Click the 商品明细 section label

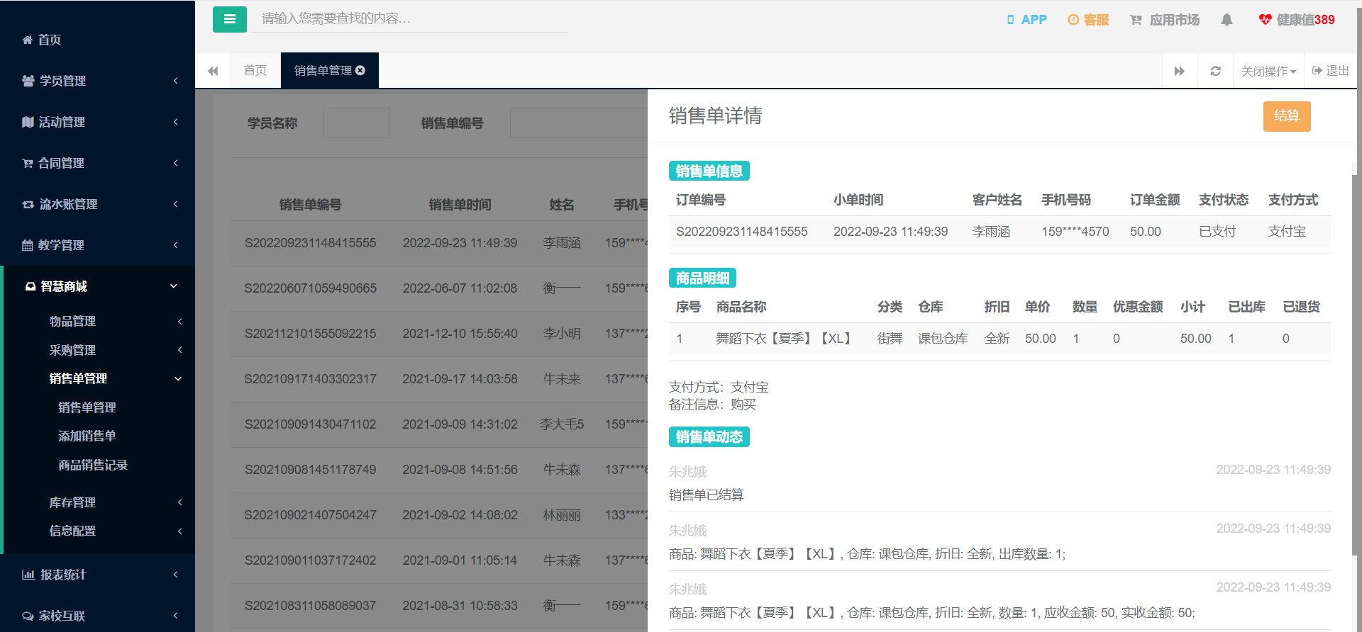pyautogui.click(x=702, y=278)
